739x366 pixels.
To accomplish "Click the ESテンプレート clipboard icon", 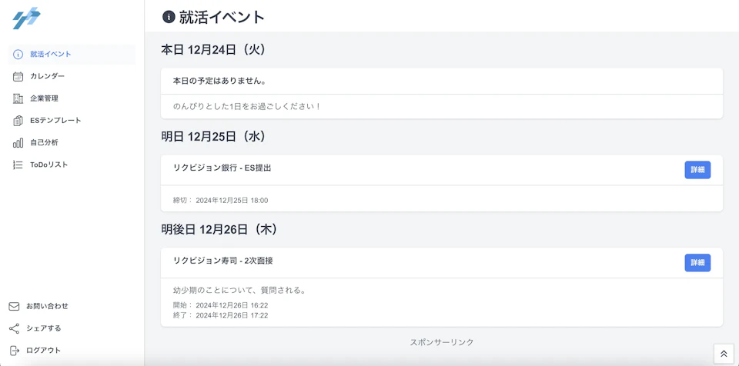I will click(x=18, y=121).
